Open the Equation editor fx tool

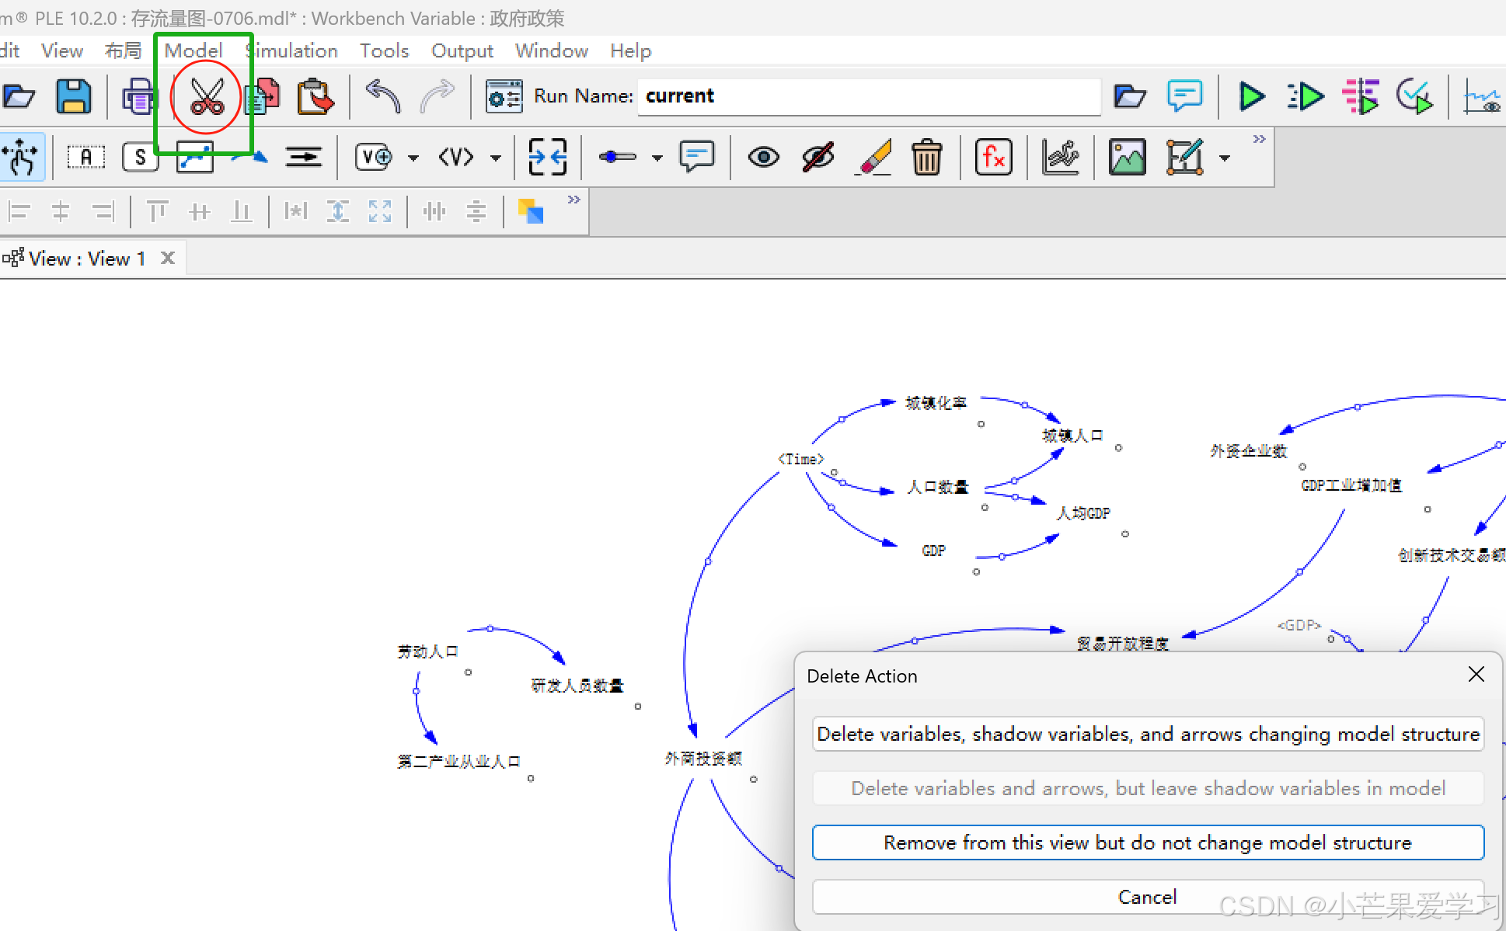tap(993, 158)
